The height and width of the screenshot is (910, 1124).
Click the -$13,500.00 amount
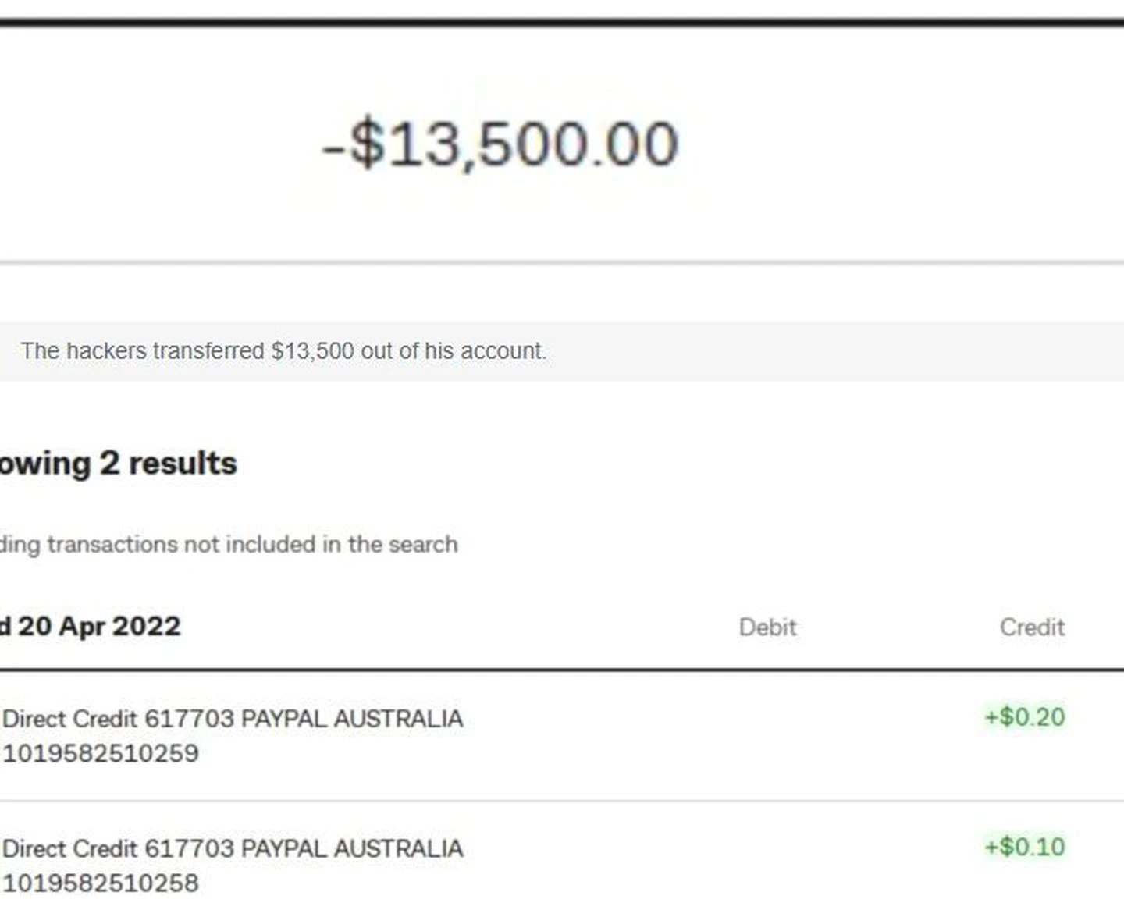pyautogui.click(x=500, y=144)
